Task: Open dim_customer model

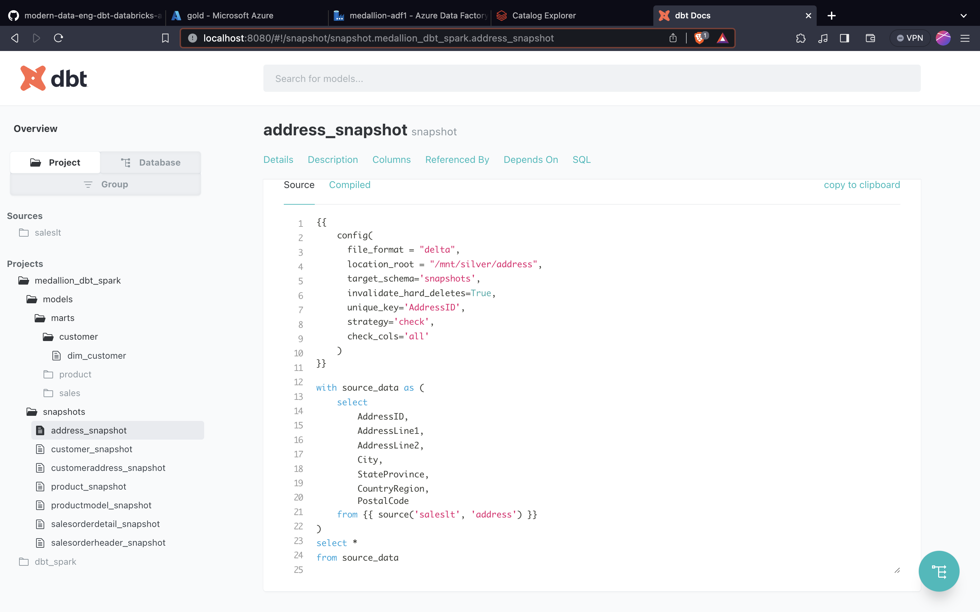Action: pyautogui.click(x=89, y=355)
